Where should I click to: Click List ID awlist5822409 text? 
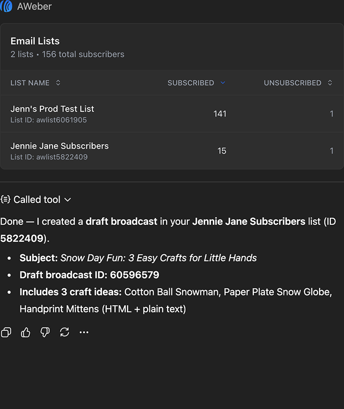[49, 157]
